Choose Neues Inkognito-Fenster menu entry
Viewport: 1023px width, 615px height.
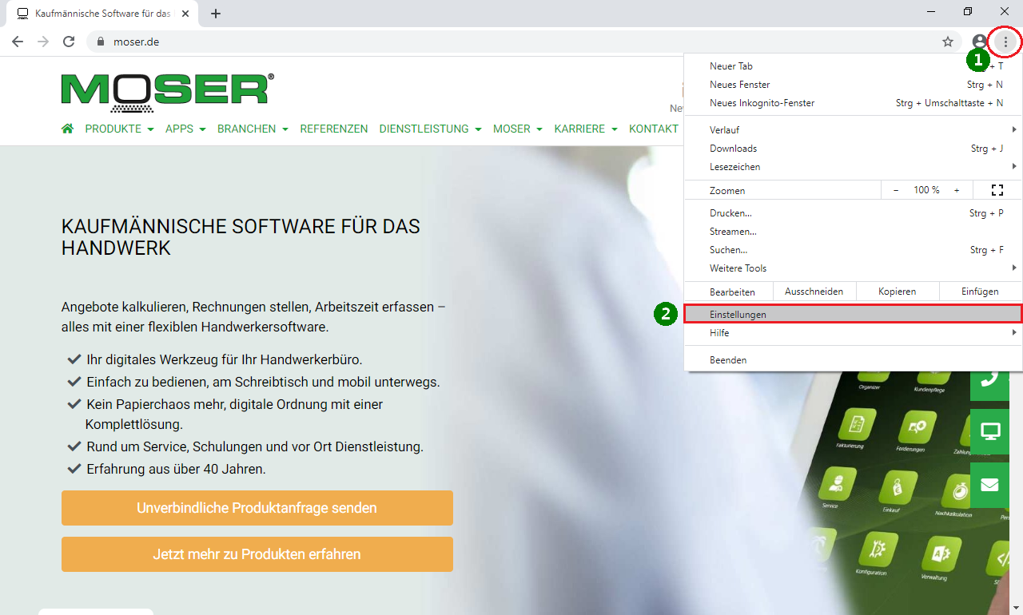click(853, 103)
